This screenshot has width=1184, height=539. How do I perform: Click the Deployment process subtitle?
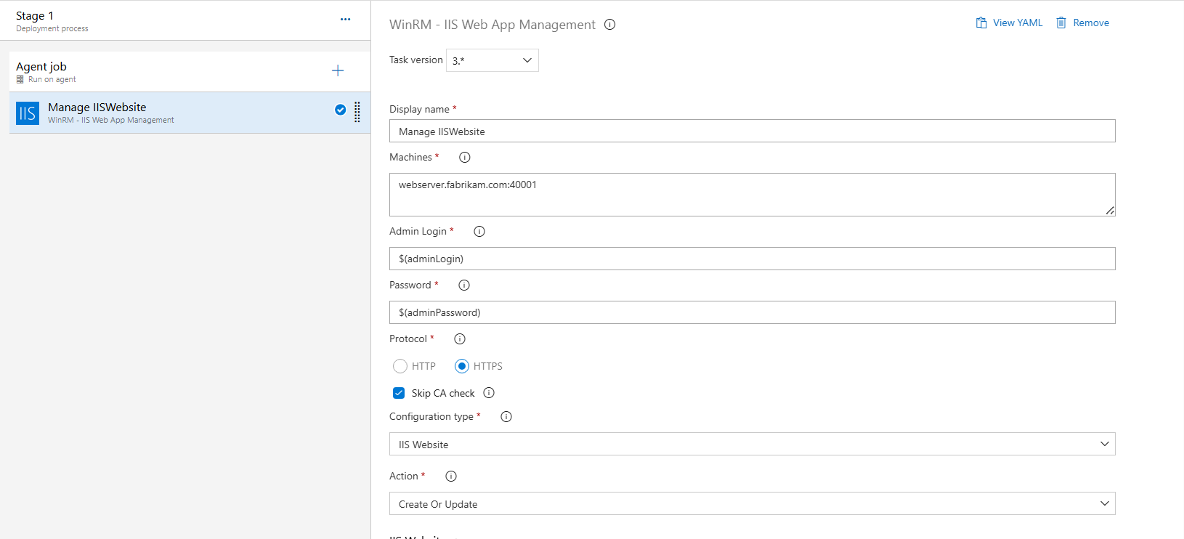pos(52,29)
